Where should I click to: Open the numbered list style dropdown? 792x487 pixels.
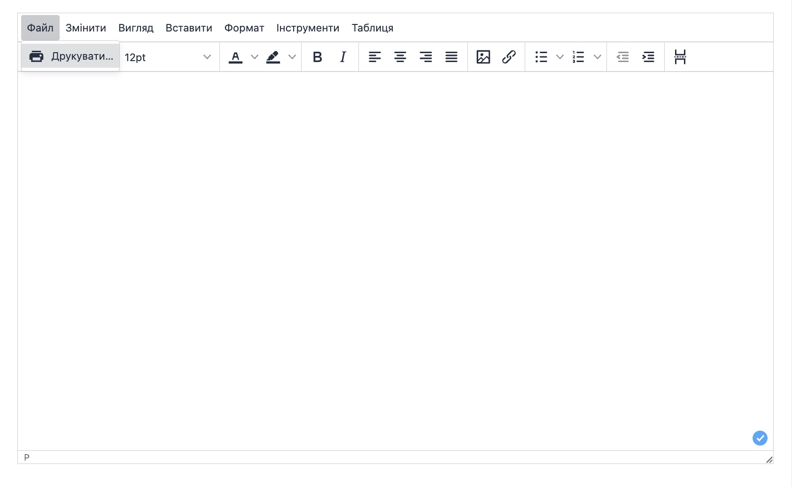pyautogui.click(x=597, y=57)
